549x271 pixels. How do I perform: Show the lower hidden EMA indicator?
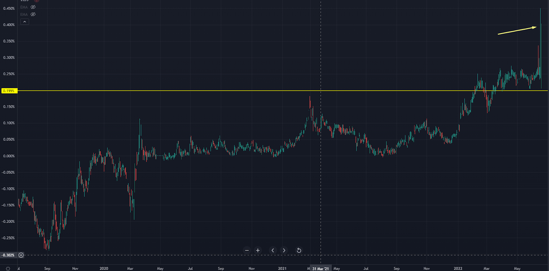click(x=33, y=14)
